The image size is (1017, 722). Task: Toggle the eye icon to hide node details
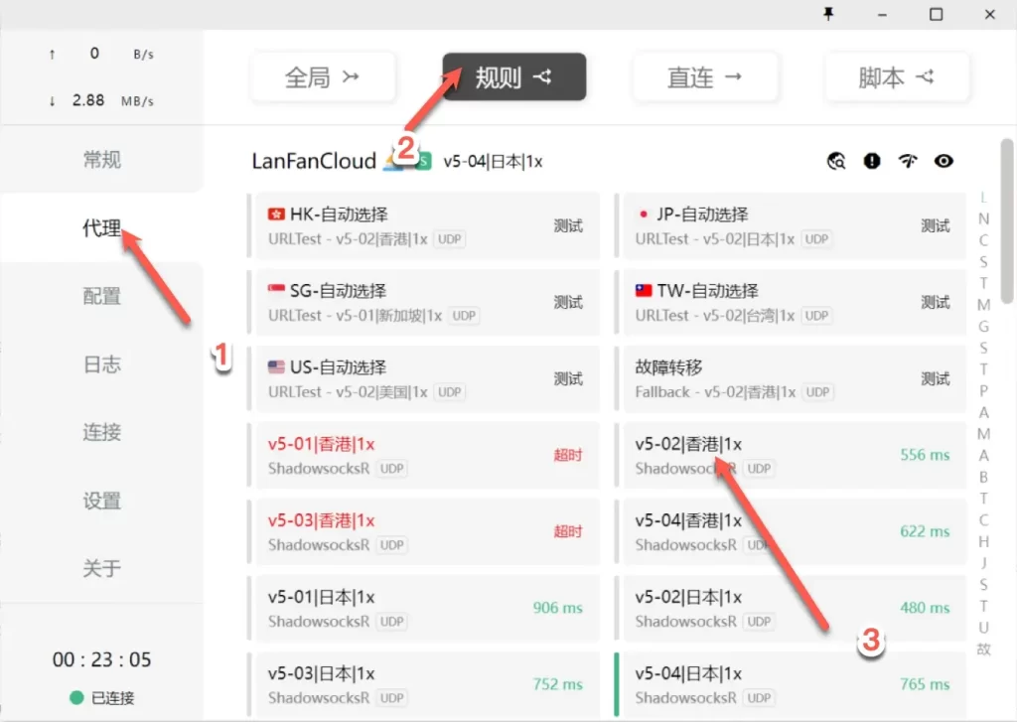(943, 160)
